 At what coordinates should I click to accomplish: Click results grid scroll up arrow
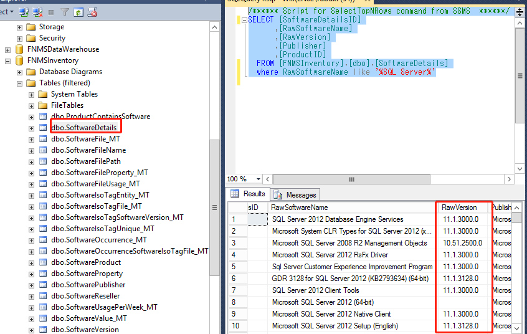click(517, 208)
